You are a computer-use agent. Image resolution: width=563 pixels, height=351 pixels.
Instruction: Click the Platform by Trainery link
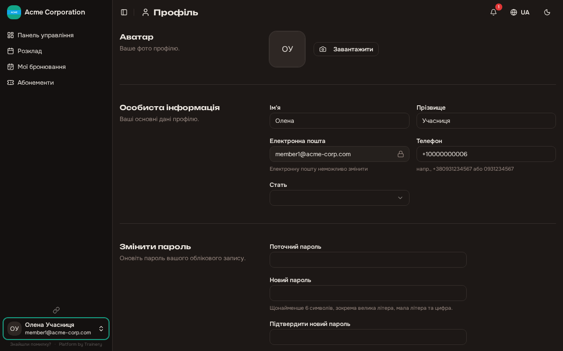[80, 344]
